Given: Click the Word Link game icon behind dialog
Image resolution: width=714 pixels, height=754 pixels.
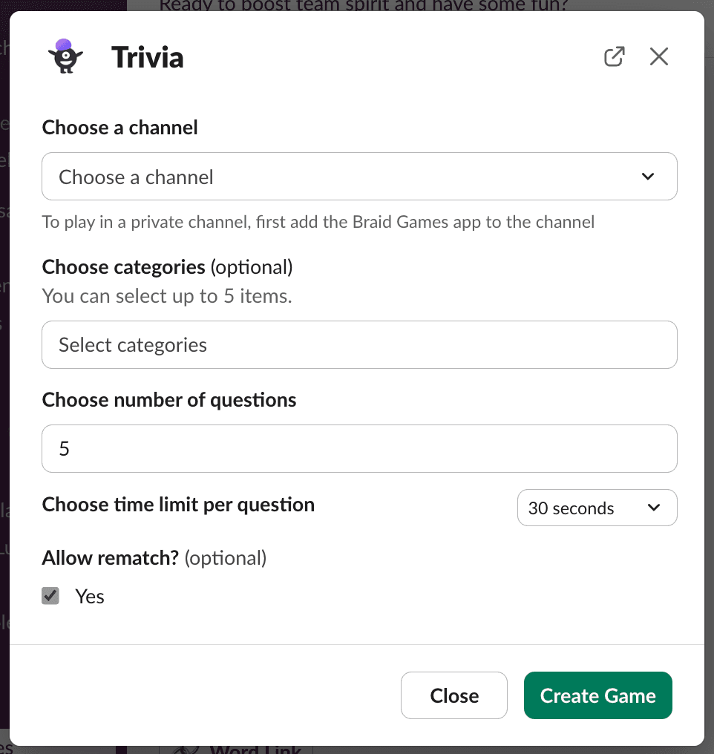Looking at the screenshot, I should [185, 750].
